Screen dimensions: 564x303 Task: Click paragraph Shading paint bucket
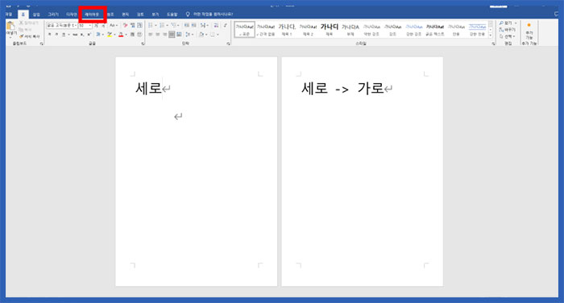[x=201, y=35]
